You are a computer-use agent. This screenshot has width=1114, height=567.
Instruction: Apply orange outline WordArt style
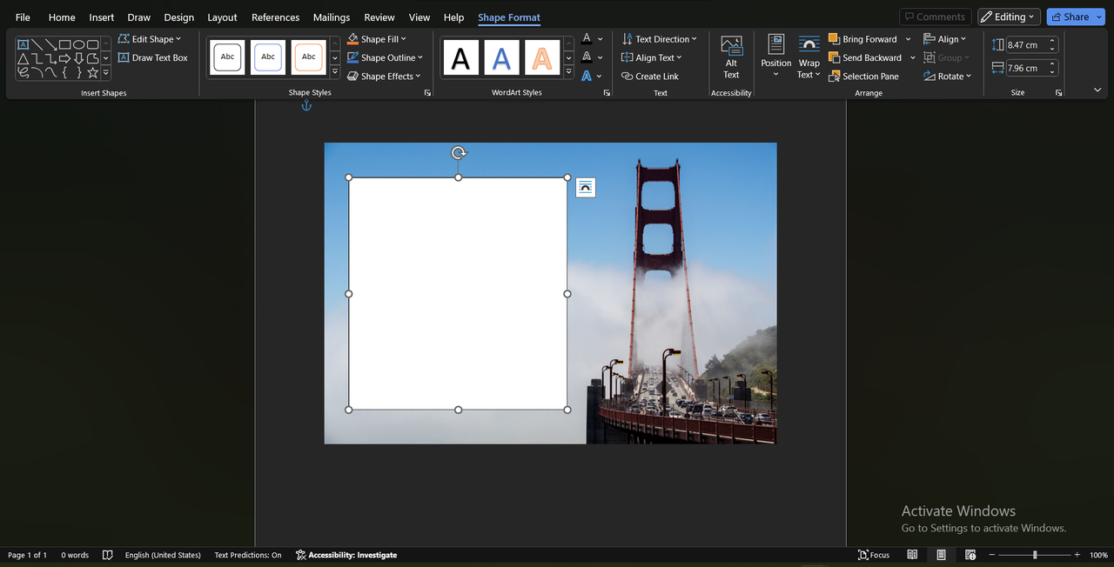pos(542,57)
